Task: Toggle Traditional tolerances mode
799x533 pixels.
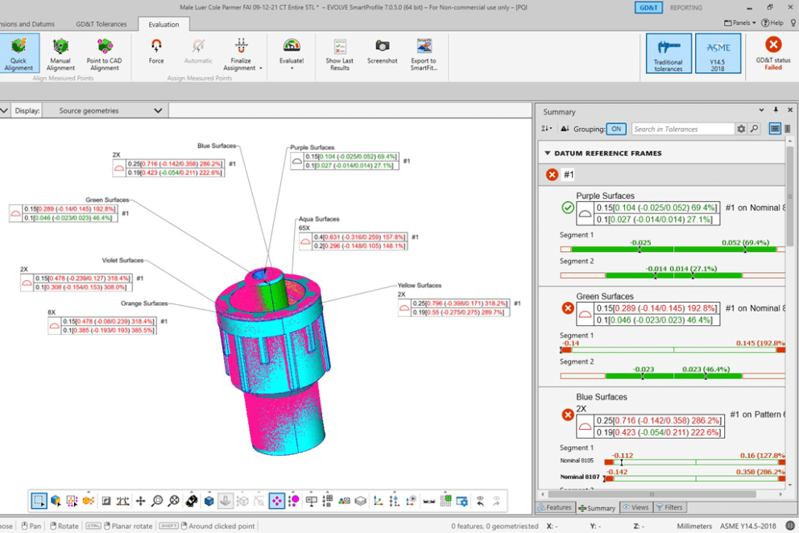Action: [668, 53]
